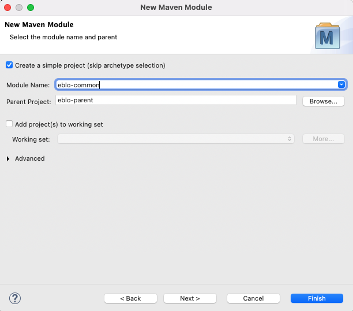Close the dialog with the red button
The width and height of the screenshot is (353, 311).
(7, 8)
